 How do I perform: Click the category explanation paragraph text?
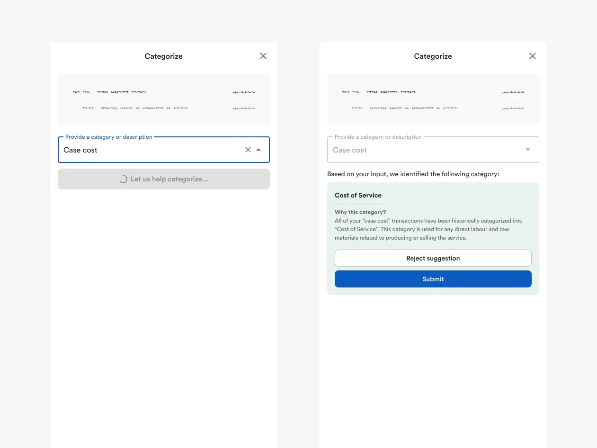428,229
